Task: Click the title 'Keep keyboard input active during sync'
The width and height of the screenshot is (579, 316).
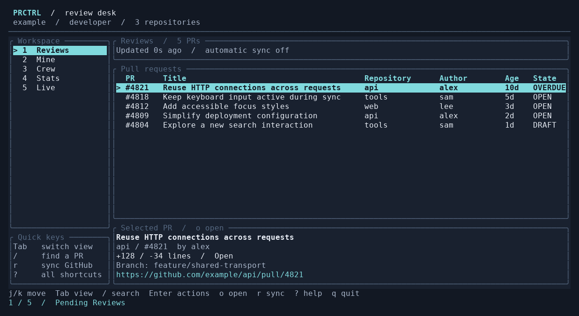Action: click(252, 97)
